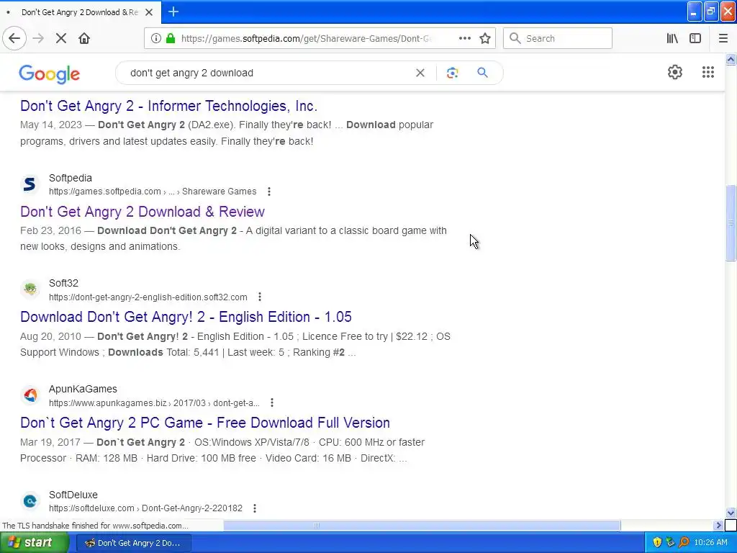
Task: Open the Windows Start menu
Action: (x=35, y=543)
